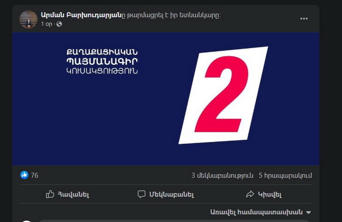Image resolution: width=342 pixels, height=222 pixels.
Task: Click the globe public audience icon
Action: tap(59, 24)
